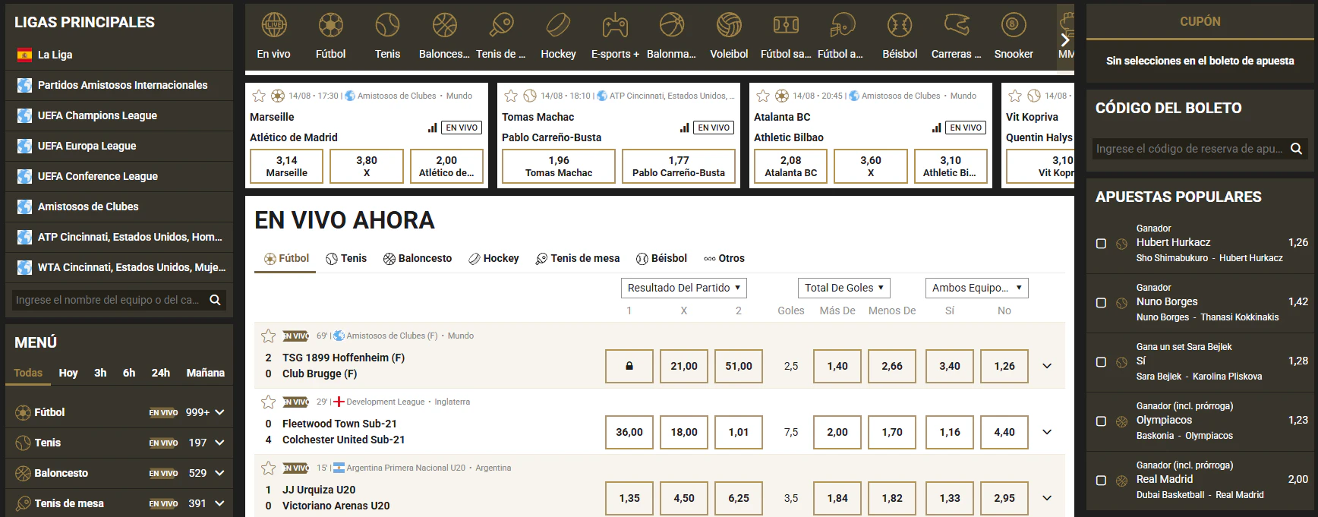Expand Tenis in the menu list
Viewport: 1318px width, 517px height.
219,443
